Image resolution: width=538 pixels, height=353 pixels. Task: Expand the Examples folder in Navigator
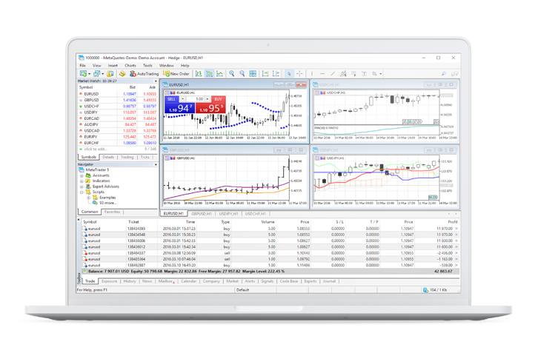point(88,198)
